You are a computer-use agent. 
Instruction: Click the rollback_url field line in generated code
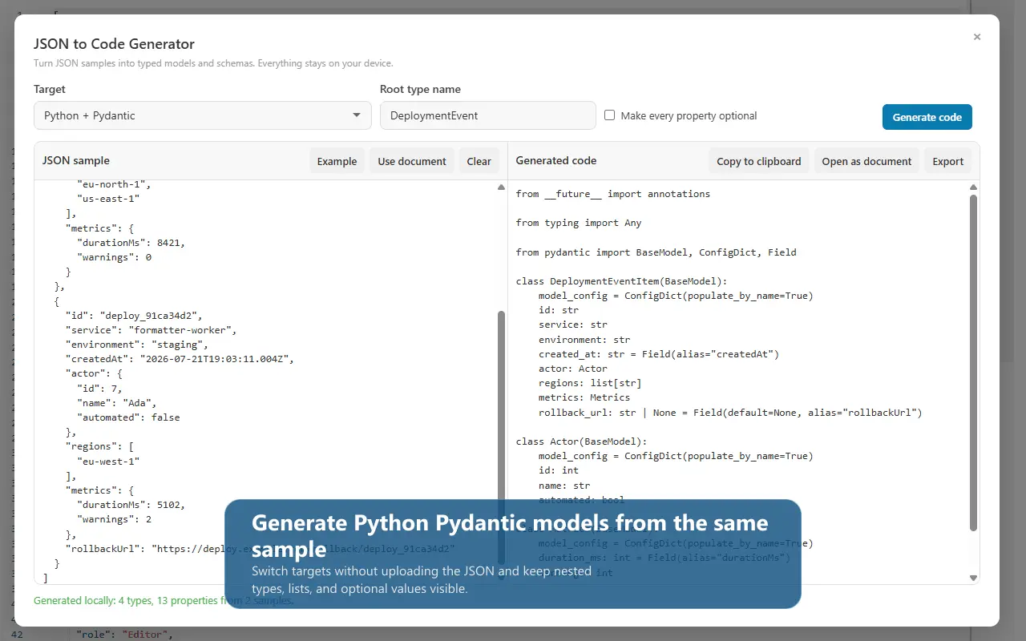pos(730,413)
